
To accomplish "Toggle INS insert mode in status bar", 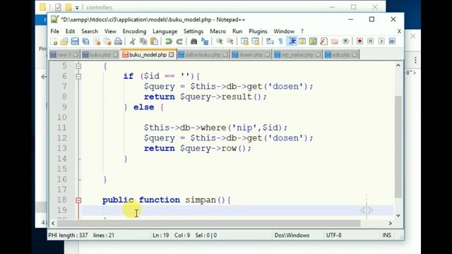I will pos(386,235).
